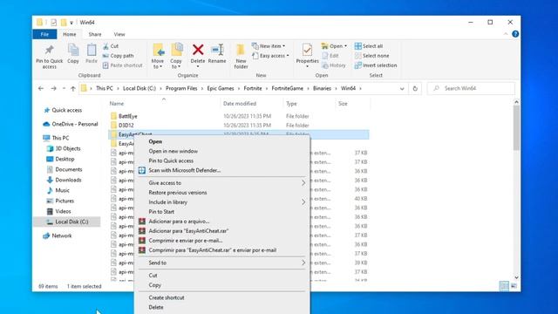Click the Forward navigation arrow
The width and height of the screenshot is (558, 314).
(53, 88)
